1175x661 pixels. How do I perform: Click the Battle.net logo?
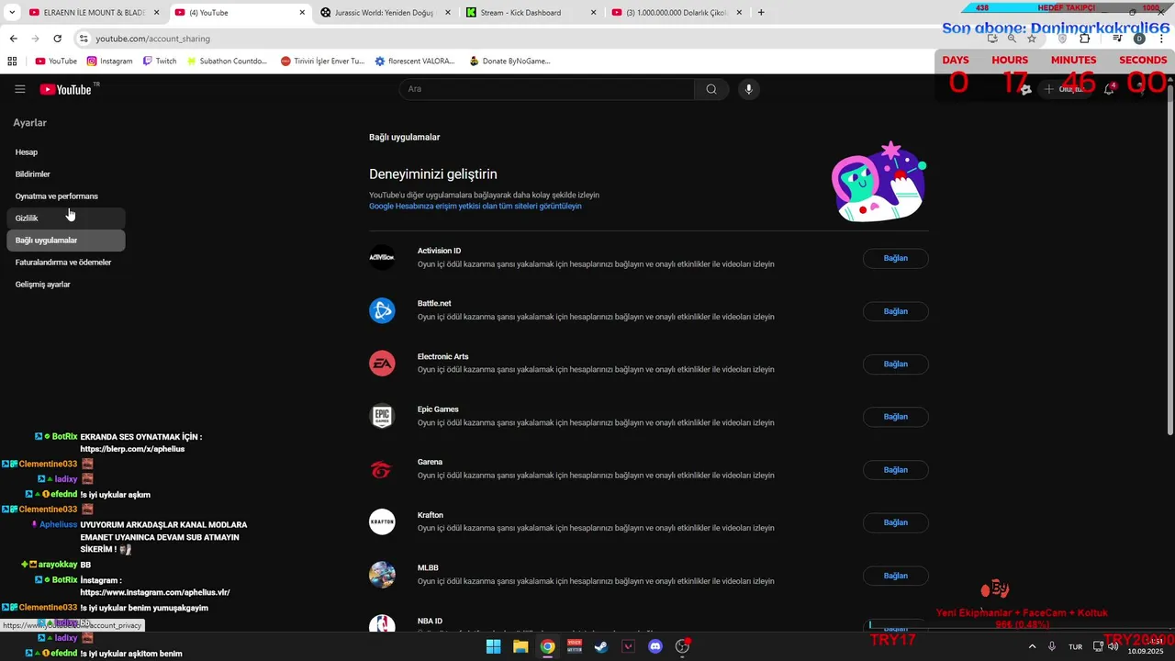click(x=382, y=310)
